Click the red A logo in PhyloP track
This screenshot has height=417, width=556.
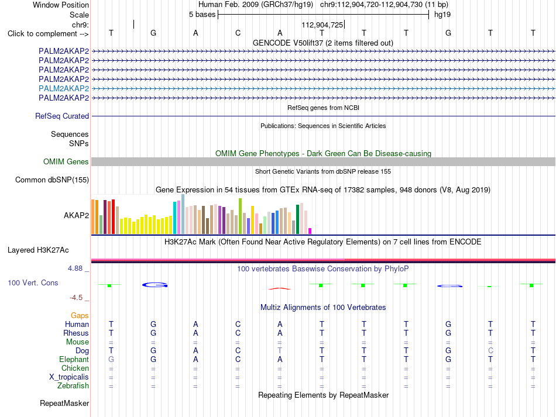point(280,289)
